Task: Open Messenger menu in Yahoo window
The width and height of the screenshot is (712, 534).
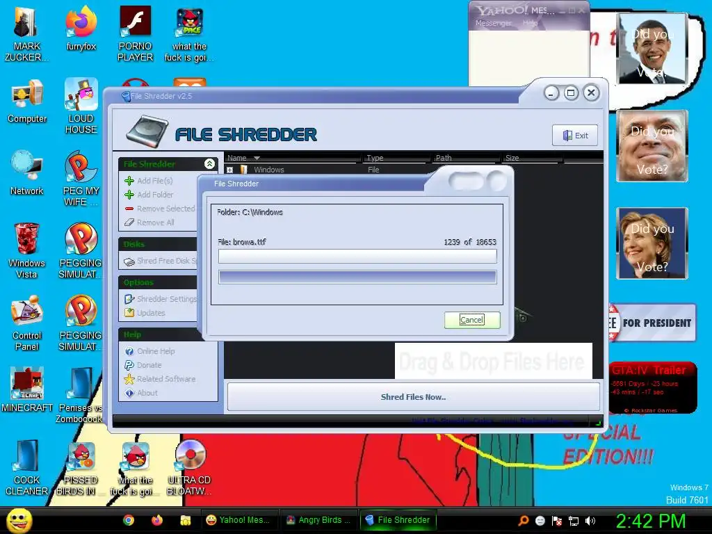Action: [494, 23]
